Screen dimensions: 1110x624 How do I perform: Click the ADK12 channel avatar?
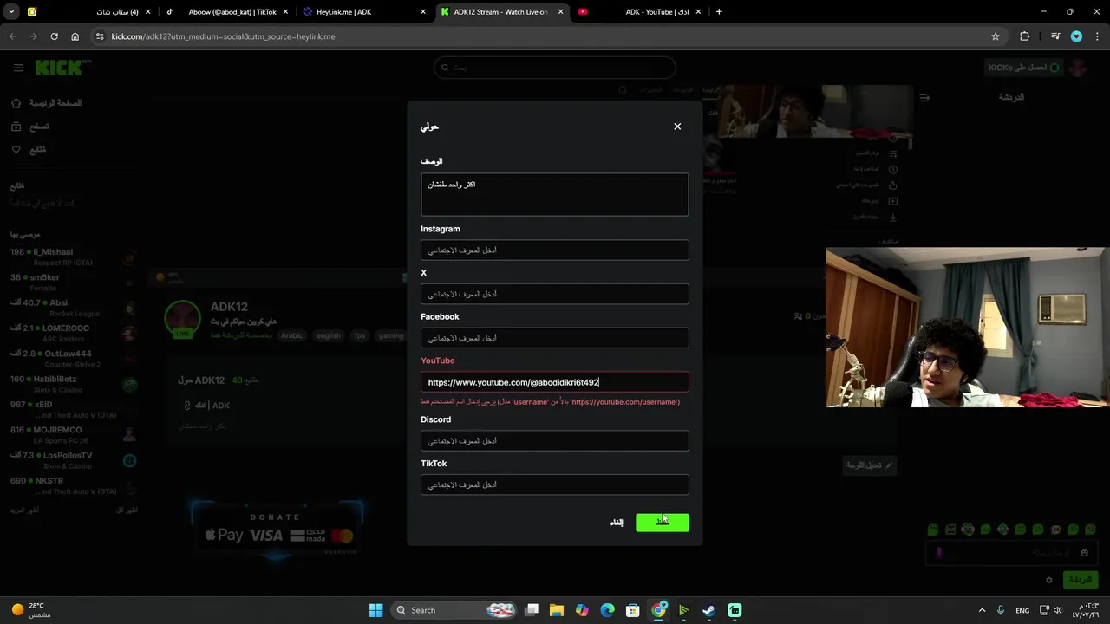(183, 319)
